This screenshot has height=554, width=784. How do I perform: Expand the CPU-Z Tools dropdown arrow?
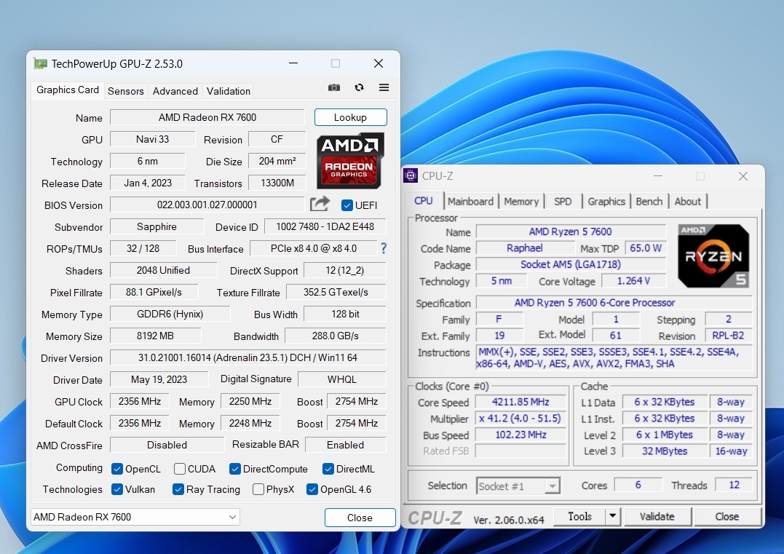(612, 516)
